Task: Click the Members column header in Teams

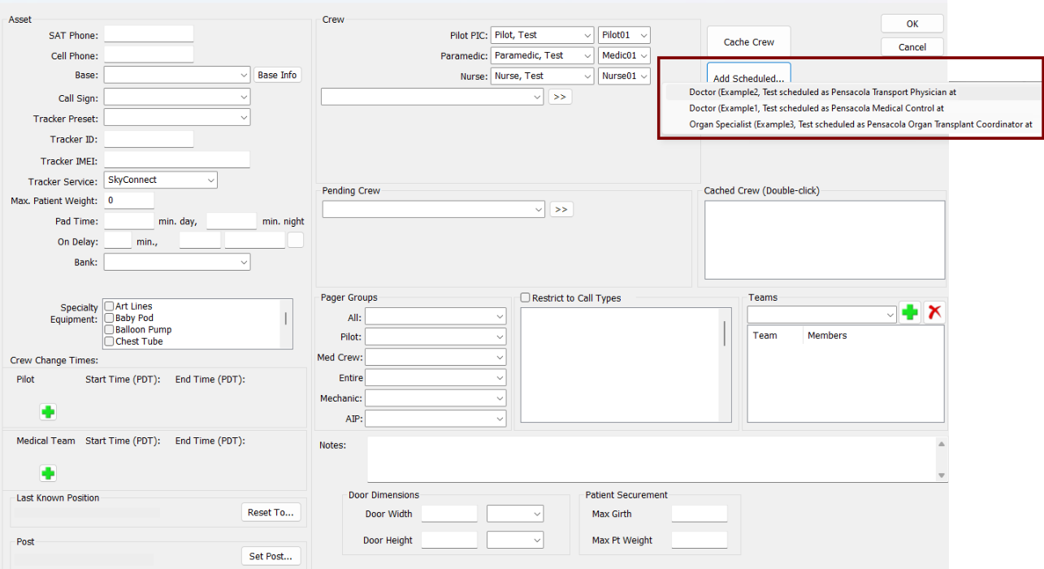Action: (827, 336)
